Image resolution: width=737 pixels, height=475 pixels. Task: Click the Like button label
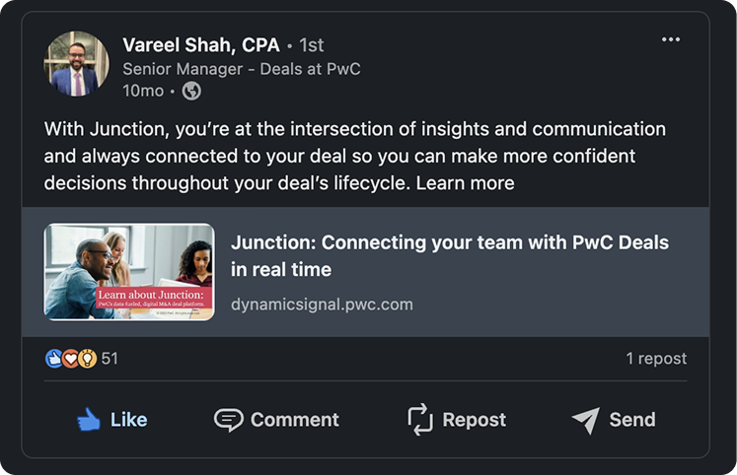(129, 420)
